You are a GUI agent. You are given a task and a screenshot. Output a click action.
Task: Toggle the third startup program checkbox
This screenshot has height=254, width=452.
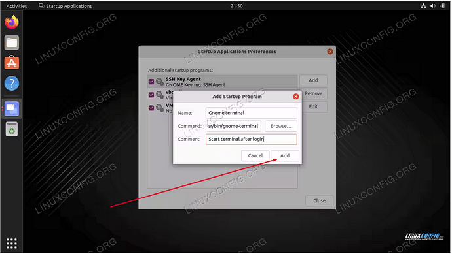point(151,108)
